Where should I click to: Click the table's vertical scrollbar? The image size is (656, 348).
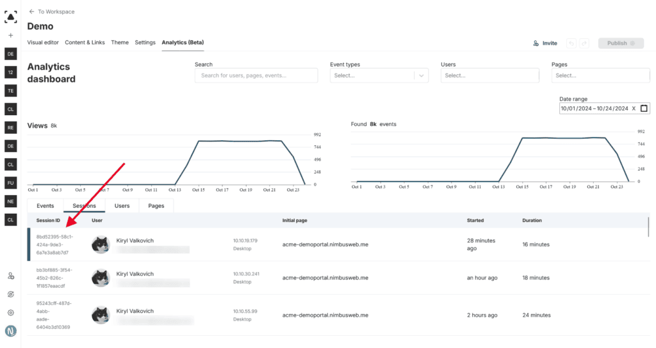[649, 227]
